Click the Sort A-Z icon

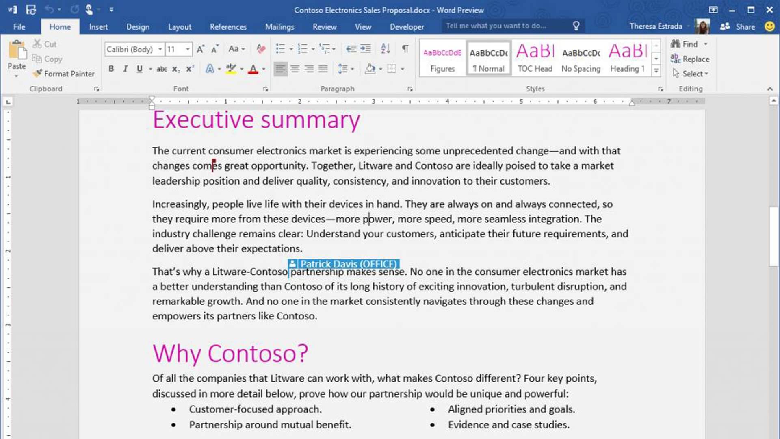(386, 49)
